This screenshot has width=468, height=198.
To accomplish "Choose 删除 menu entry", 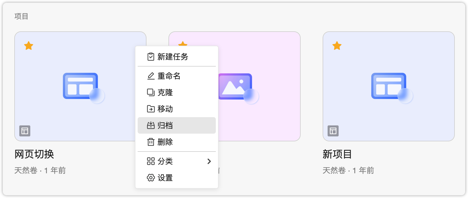I will pyautogui.click(x=165, y=142).
